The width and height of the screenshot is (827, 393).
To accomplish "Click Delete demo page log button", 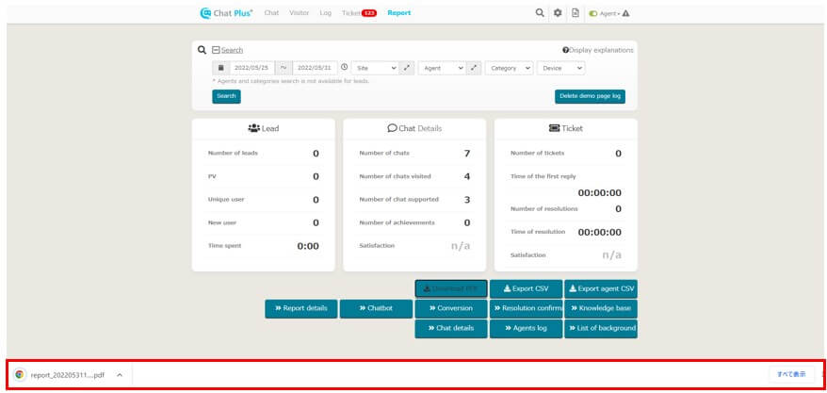I will pyautogui.click(x=590, y=96).
